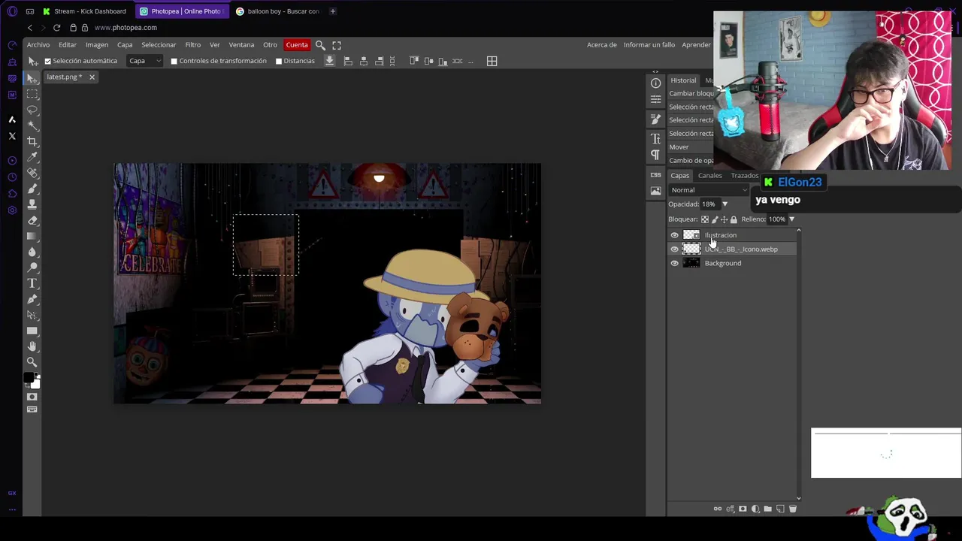Open layer effects eff menu
962x541 pixels.
point(730,509)
